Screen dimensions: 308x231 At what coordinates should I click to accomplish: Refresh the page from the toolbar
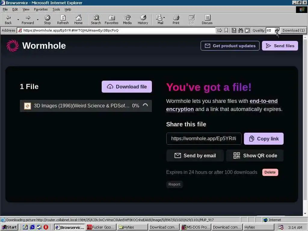63,20
